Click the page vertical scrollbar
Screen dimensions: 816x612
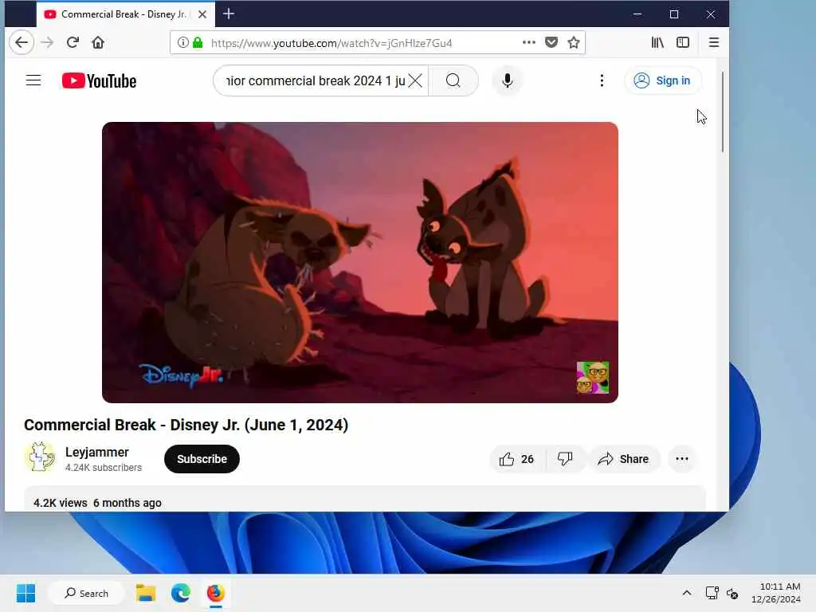pyautogui.click(x=723, y=112)
